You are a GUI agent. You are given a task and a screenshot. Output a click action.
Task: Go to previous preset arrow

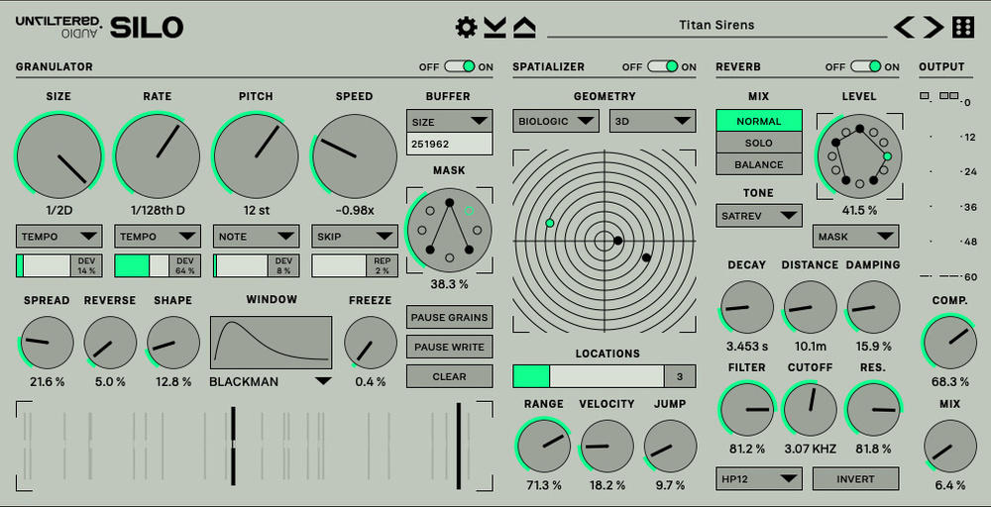(x=904, y=27)
